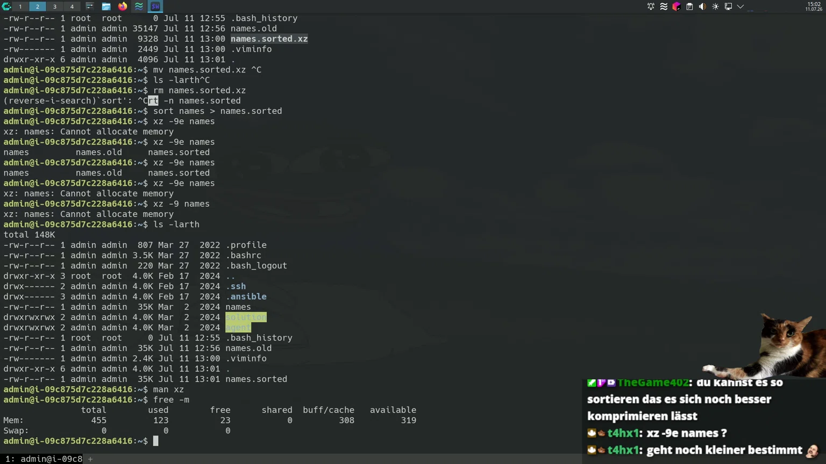Viewport: 826px width, 464px height.
Task: Open the clipboard tray icon
Action: pyautogui.click(x=689, y=6)
